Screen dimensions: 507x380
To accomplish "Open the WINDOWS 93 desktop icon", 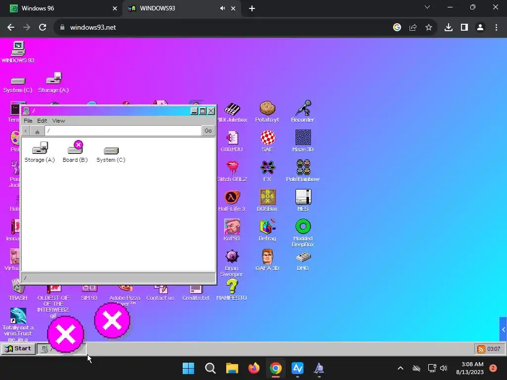I will (x=18, y=51).
